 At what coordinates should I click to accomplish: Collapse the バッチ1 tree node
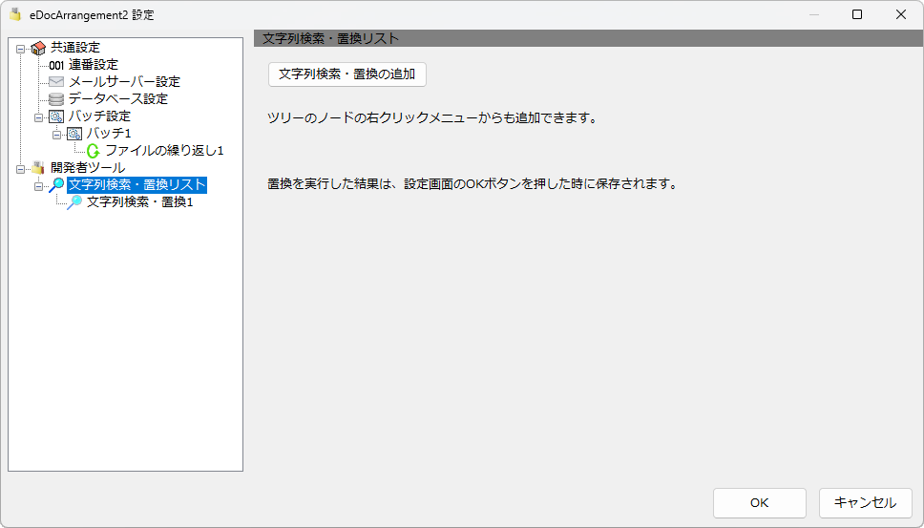(56, 135)
